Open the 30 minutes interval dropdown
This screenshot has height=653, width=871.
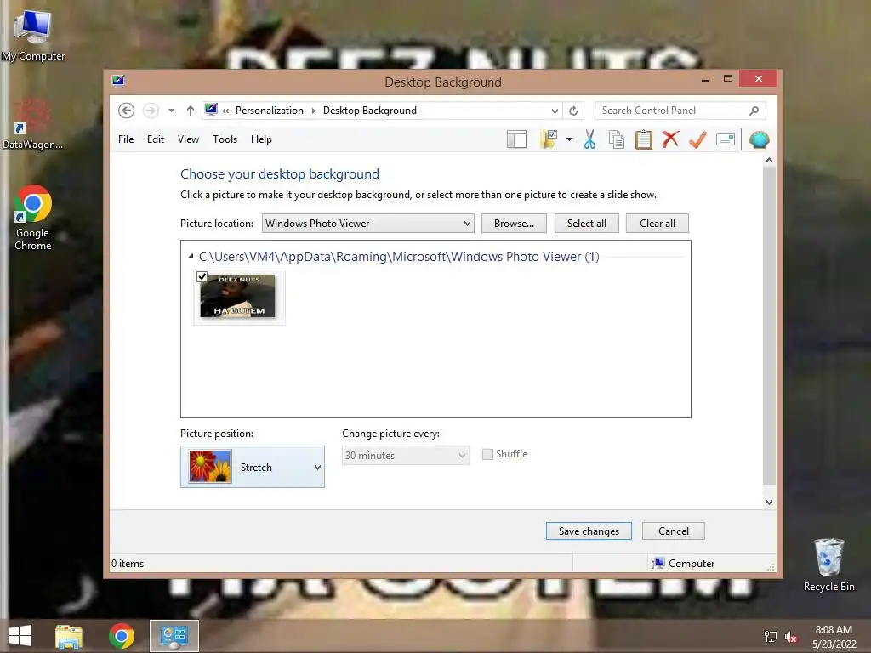(406, 456)
